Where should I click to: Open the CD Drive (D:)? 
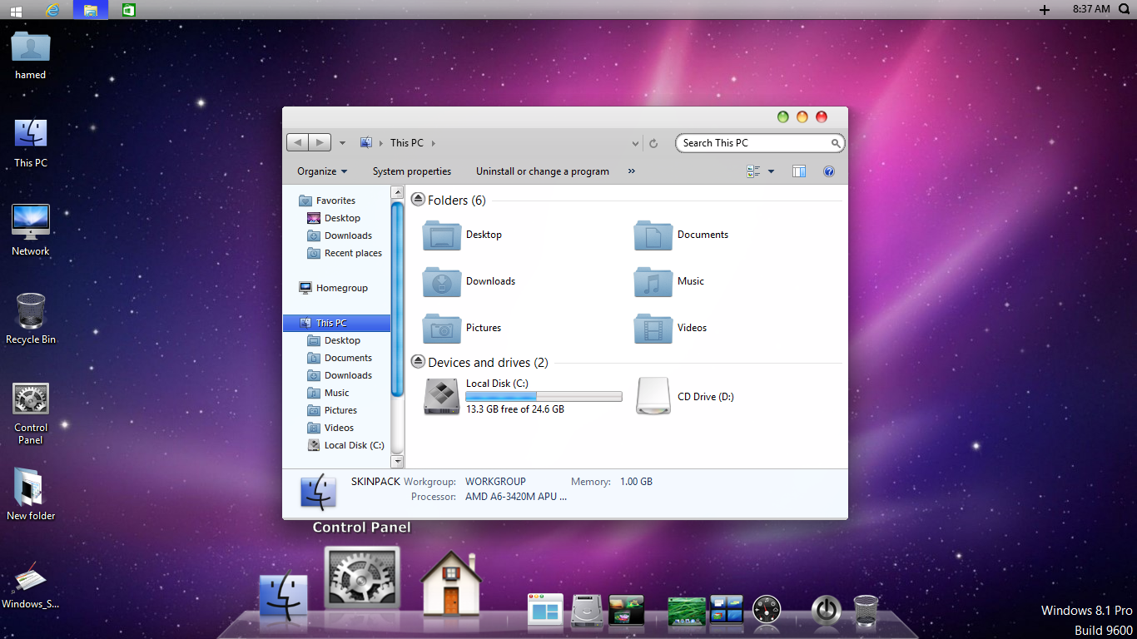coord(686,396)
